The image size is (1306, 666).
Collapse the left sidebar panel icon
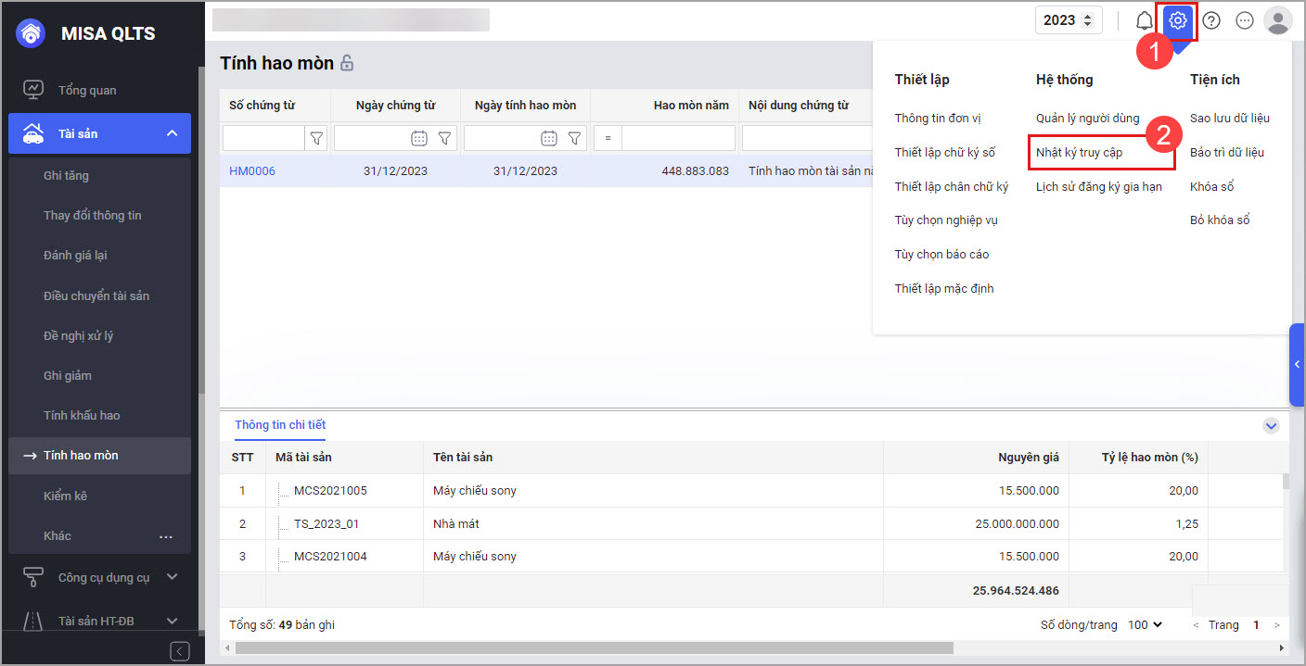(x=180, y=651)
